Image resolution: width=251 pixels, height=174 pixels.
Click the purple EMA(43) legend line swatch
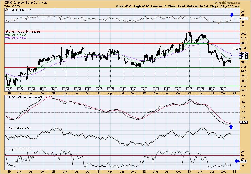click(7, 38)
